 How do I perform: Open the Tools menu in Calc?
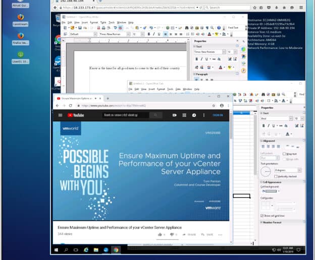click(170, 89)
